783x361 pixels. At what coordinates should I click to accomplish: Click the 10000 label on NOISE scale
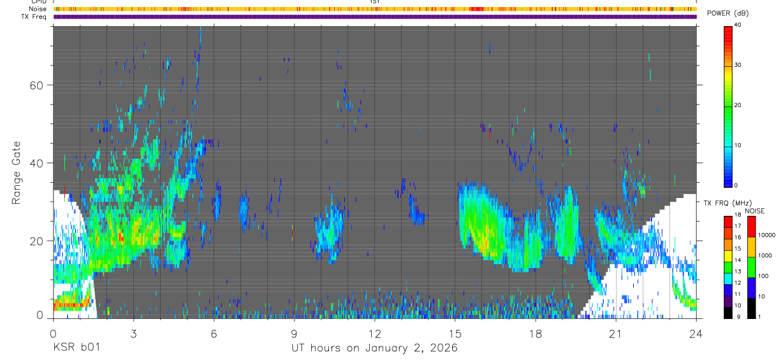point(767,235)
